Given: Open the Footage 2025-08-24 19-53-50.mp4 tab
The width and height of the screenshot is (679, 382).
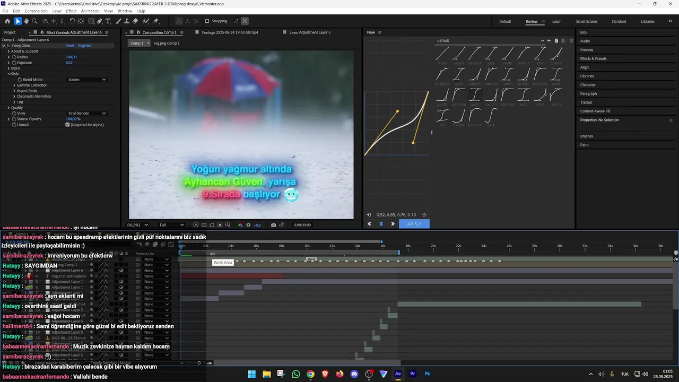Looking at the screenshot, I should tap(230, 32).
